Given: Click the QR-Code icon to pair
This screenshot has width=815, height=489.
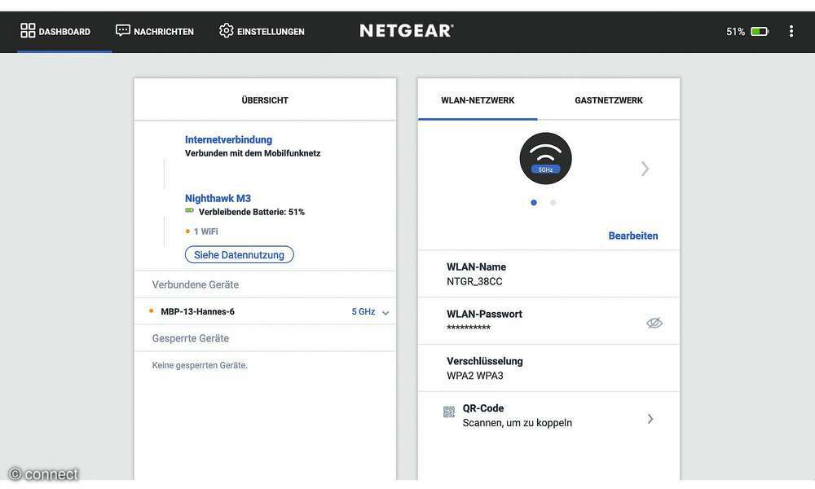Looking at the screenshot, I should pyautogui.click(x=447, y=411).
